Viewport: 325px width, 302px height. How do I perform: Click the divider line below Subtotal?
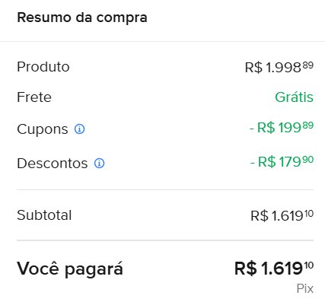[165, 240]
